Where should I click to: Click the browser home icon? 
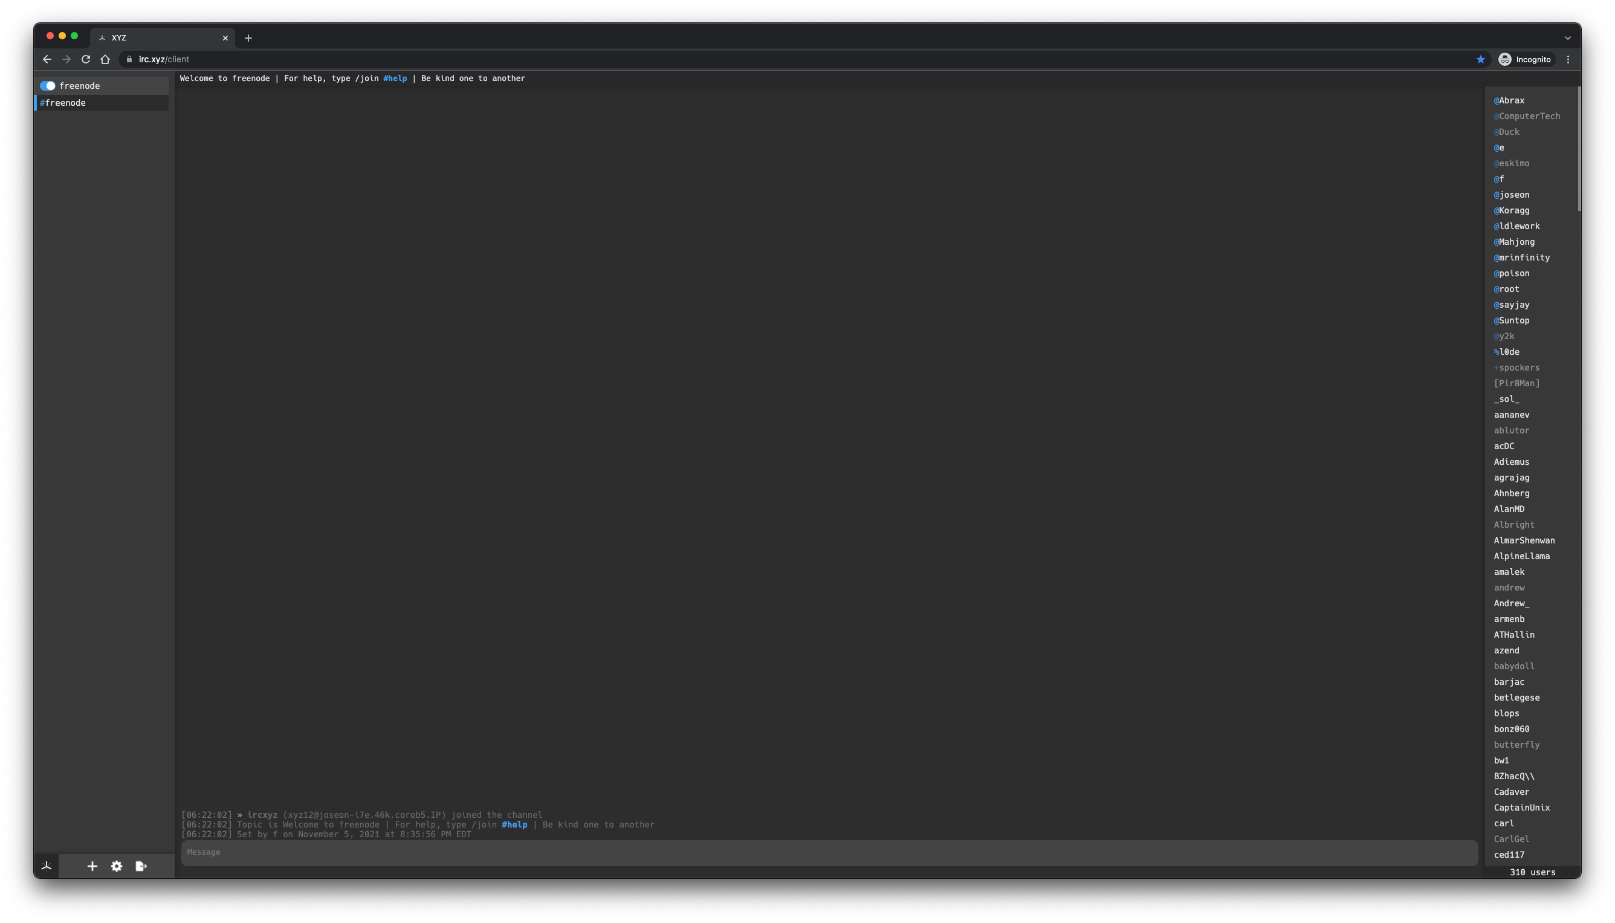click(x=105, y=60)
